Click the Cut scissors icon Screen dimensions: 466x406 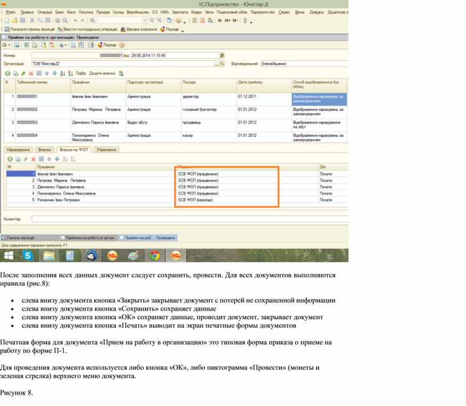click(x=32, y=21)
